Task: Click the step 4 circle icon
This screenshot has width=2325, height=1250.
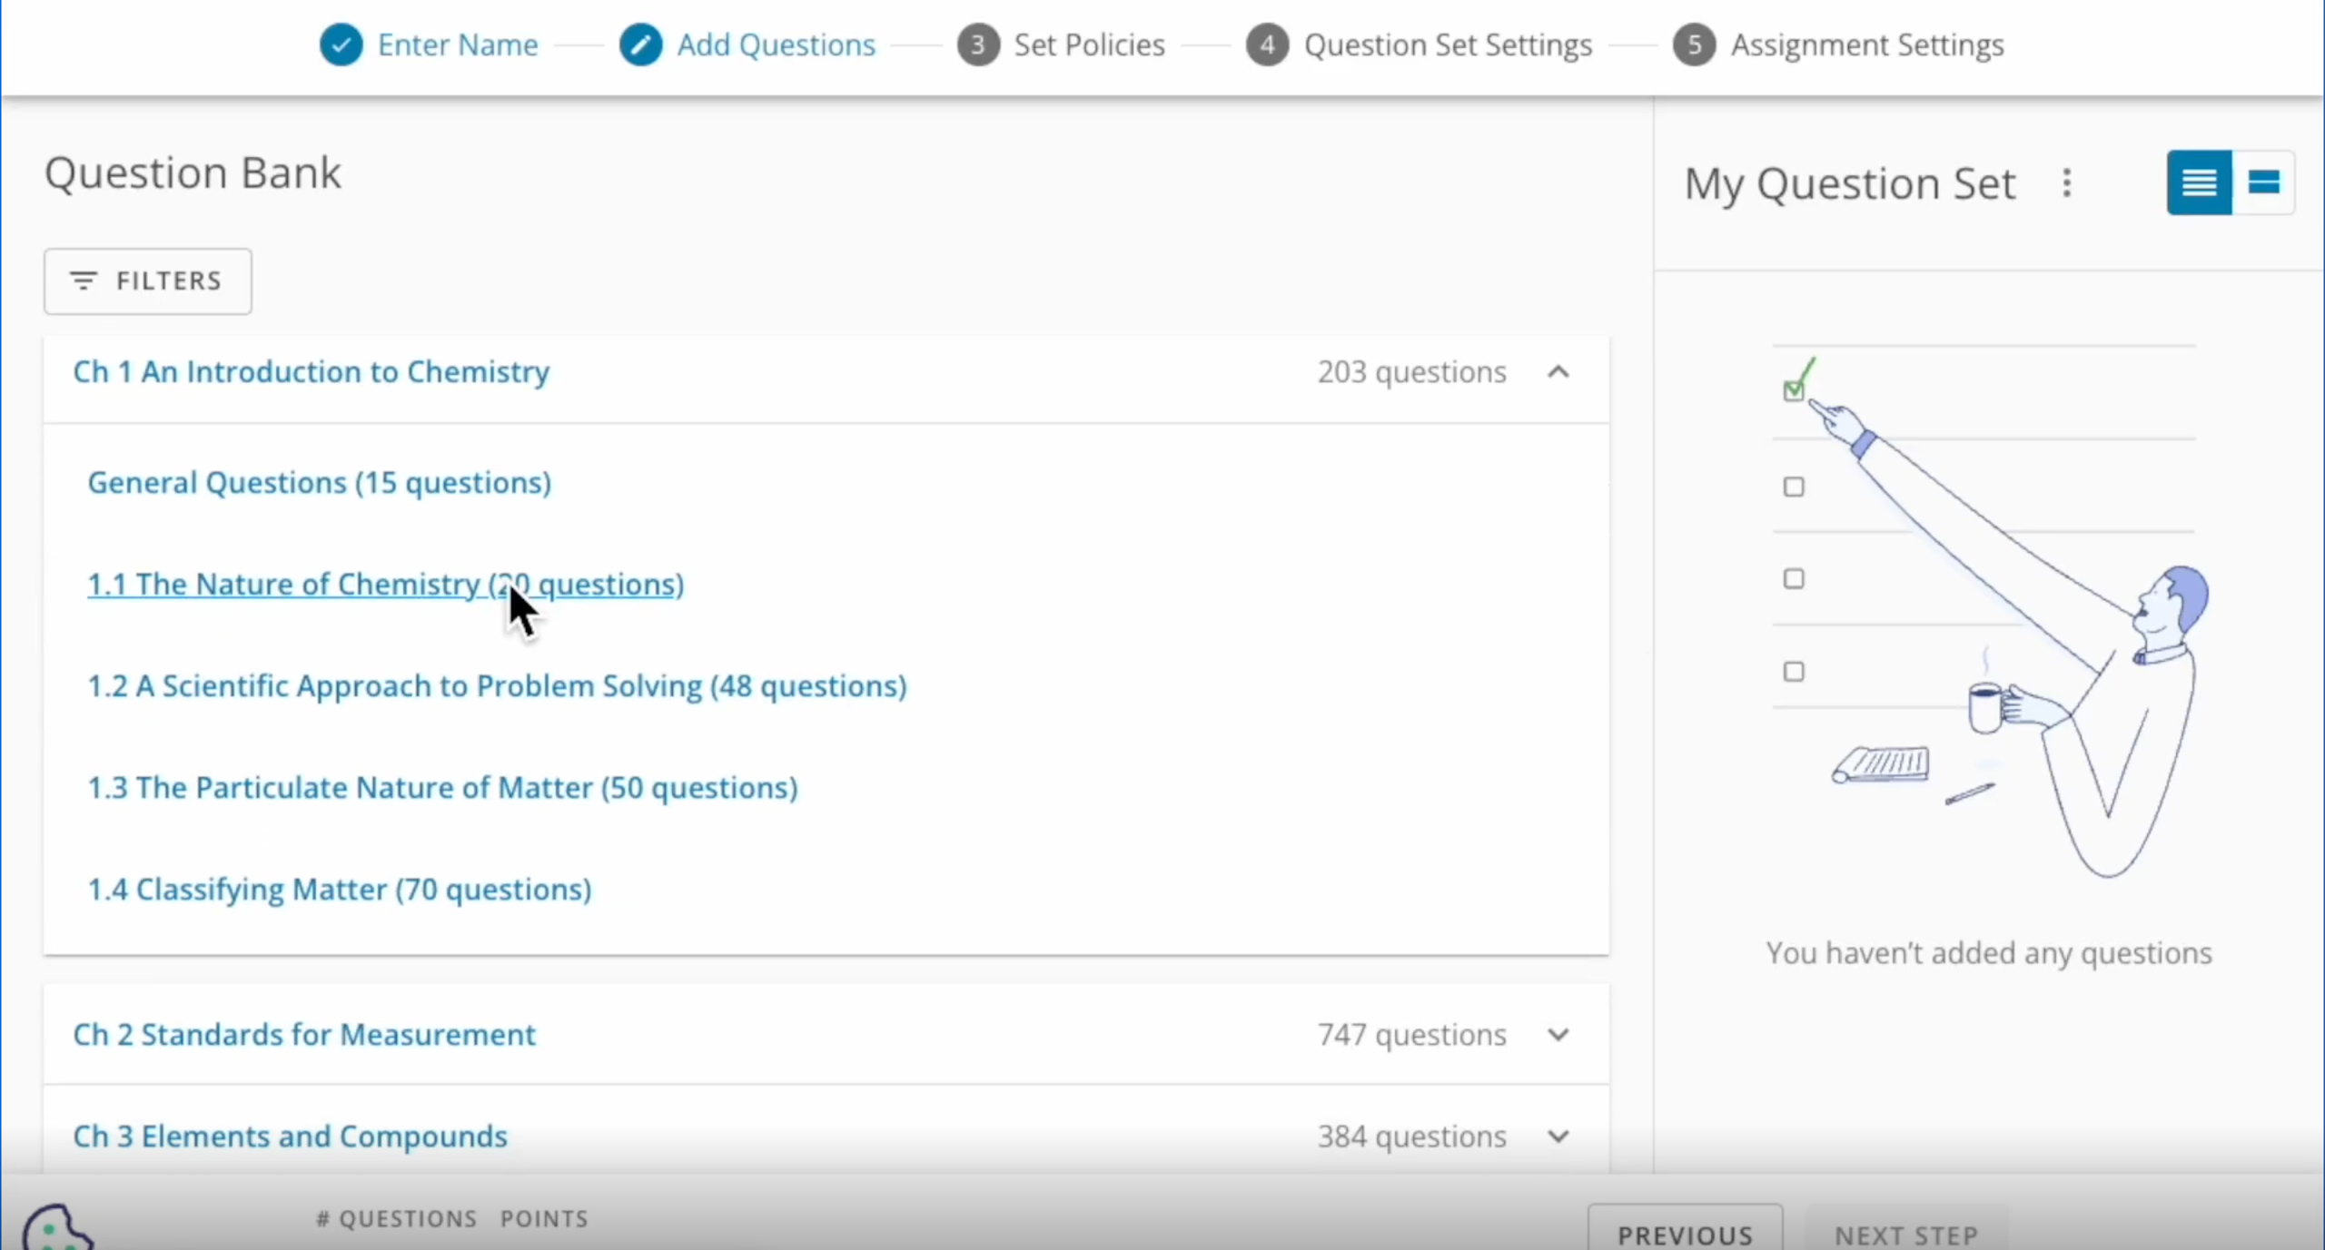Action: tap(1268, 44)
